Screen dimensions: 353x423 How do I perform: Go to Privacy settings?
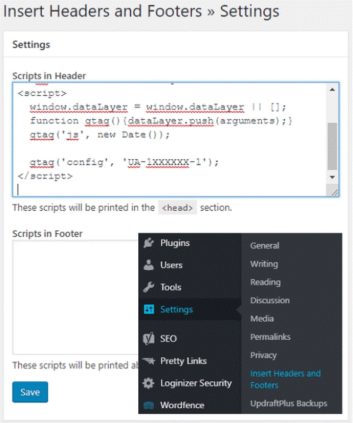264,355
